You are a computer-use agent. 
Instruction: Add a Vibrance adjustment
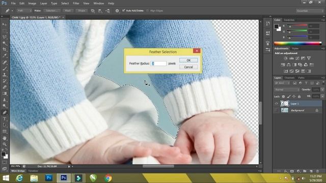pos(309,58)
